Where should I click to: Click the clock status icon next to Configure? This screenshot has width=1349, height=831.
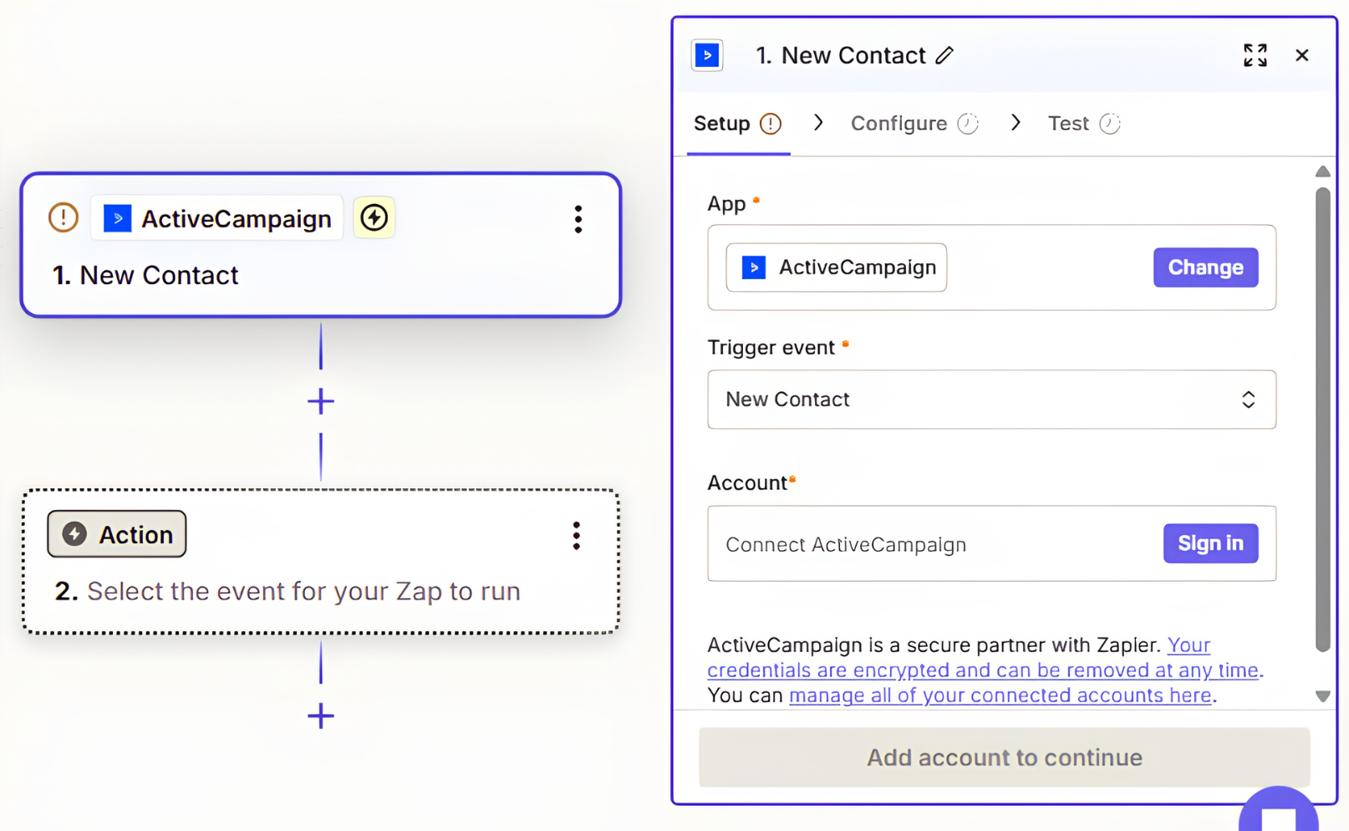(968, 124)
